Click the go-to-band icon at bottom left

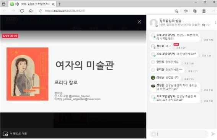(5, 134)
